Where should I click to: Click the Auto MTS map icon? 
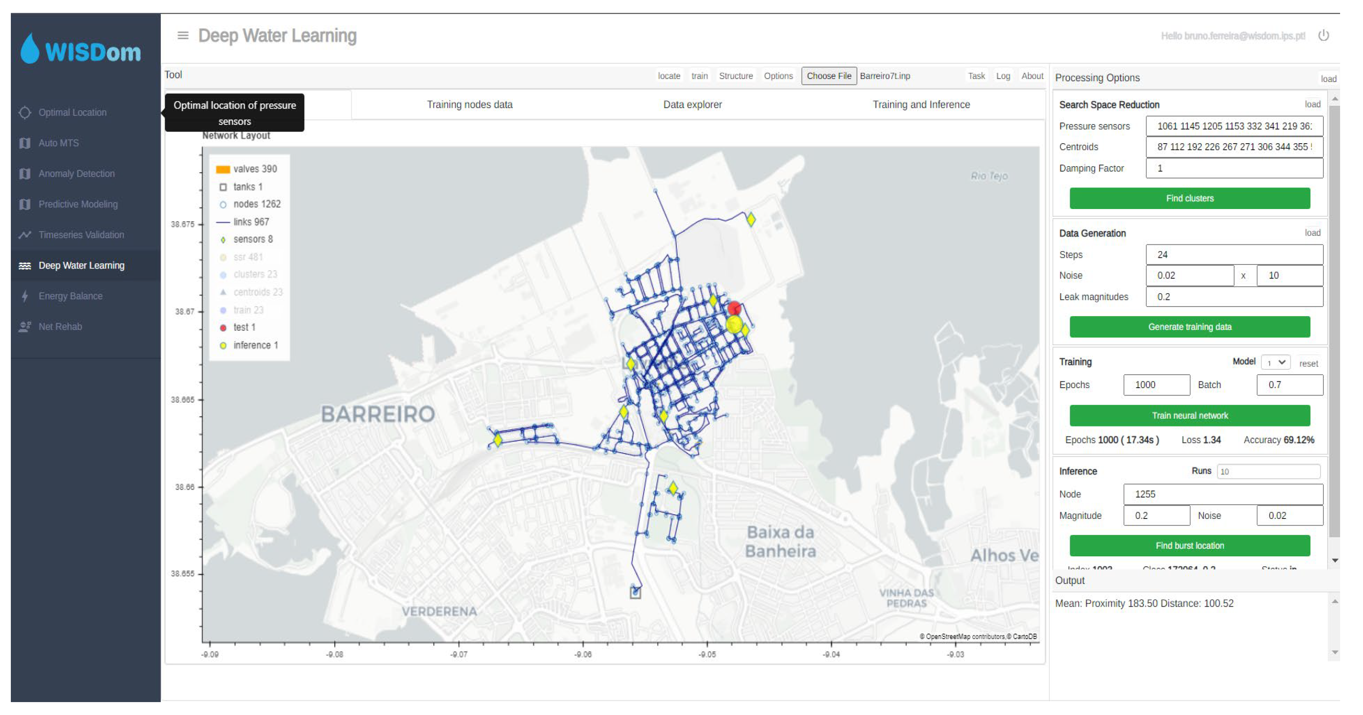pos(25,143)
